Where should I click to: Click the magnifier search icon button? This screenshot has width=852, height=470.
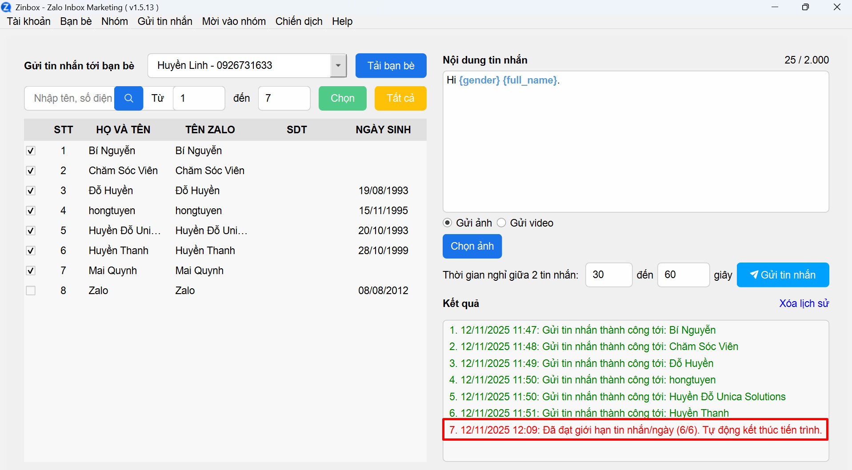(128, 98)
